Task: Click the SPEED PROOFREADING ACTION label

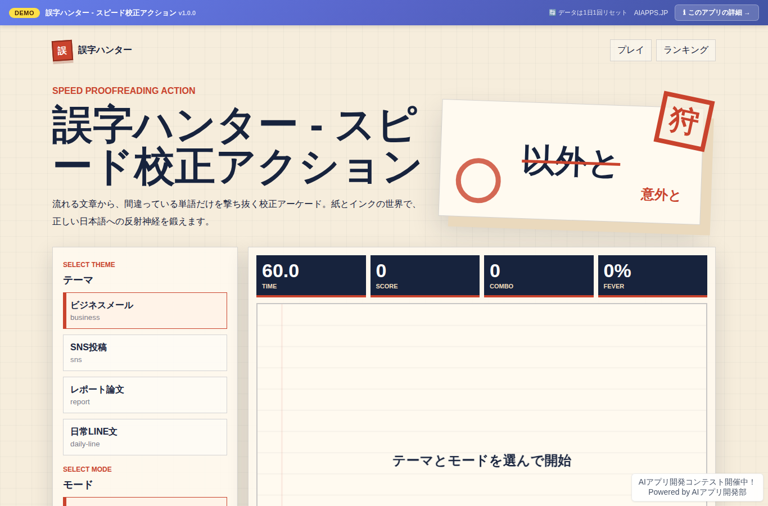Action: click(124, 91)
